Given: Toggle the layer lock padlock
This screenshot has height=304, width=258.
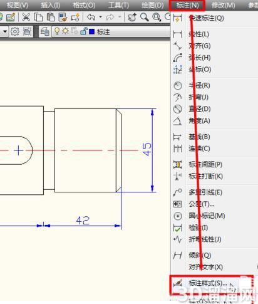Looking at the screenshot, I should (x=84, y=31).
